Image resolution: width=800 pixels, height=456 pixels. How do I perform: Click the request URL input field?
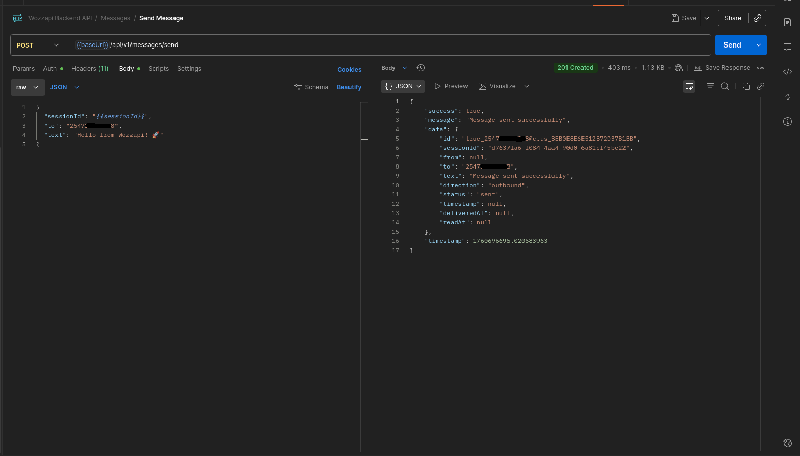(x=388, y=45)
